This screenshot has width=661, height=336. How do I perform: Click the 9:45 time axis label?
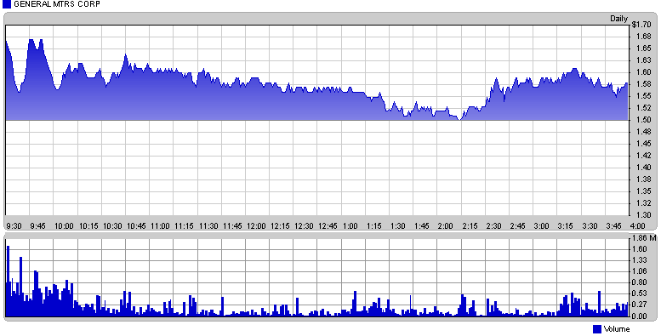point(38,226)
